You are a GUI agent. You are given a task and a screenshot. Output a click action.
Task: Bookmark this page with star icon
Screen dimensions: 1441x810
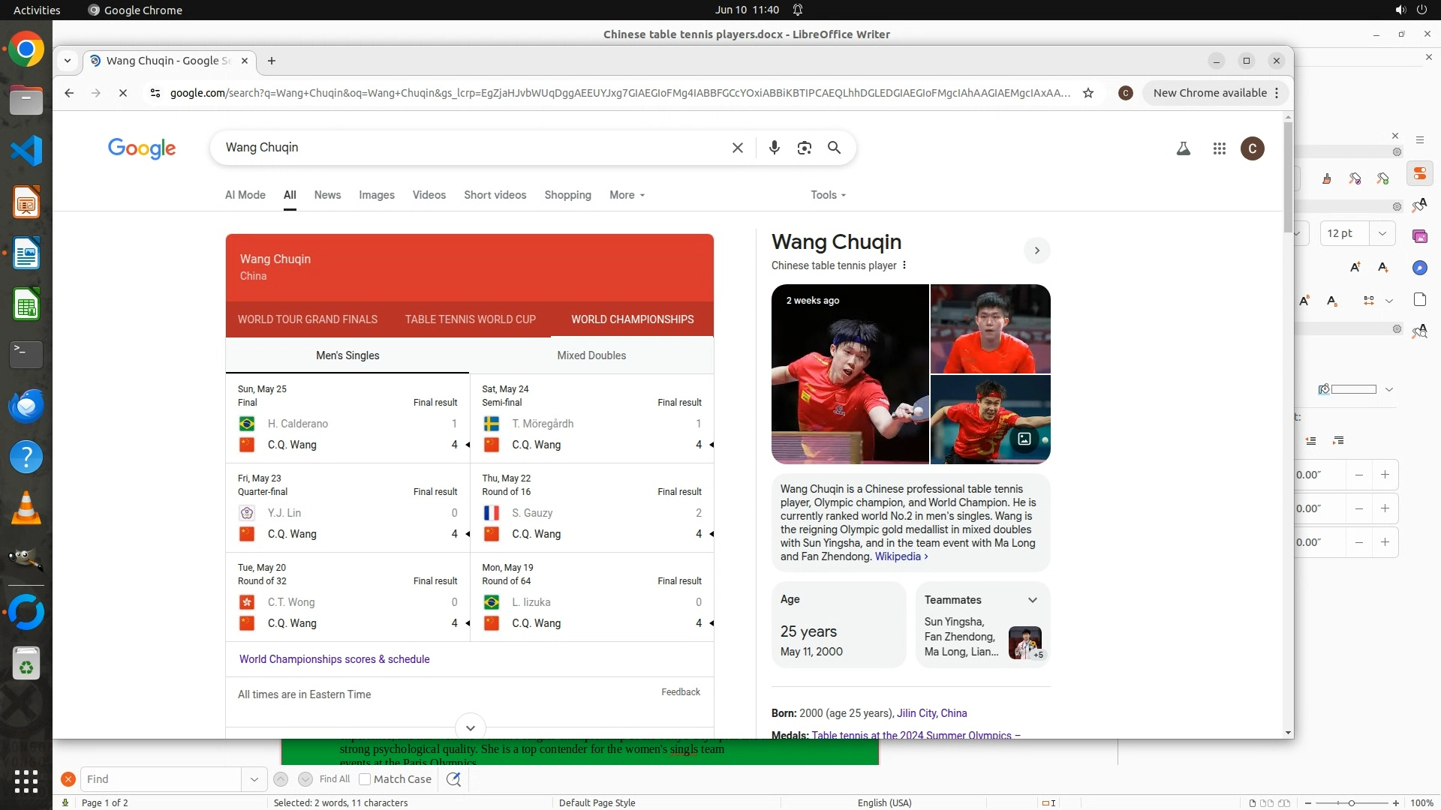[1088, 93]
